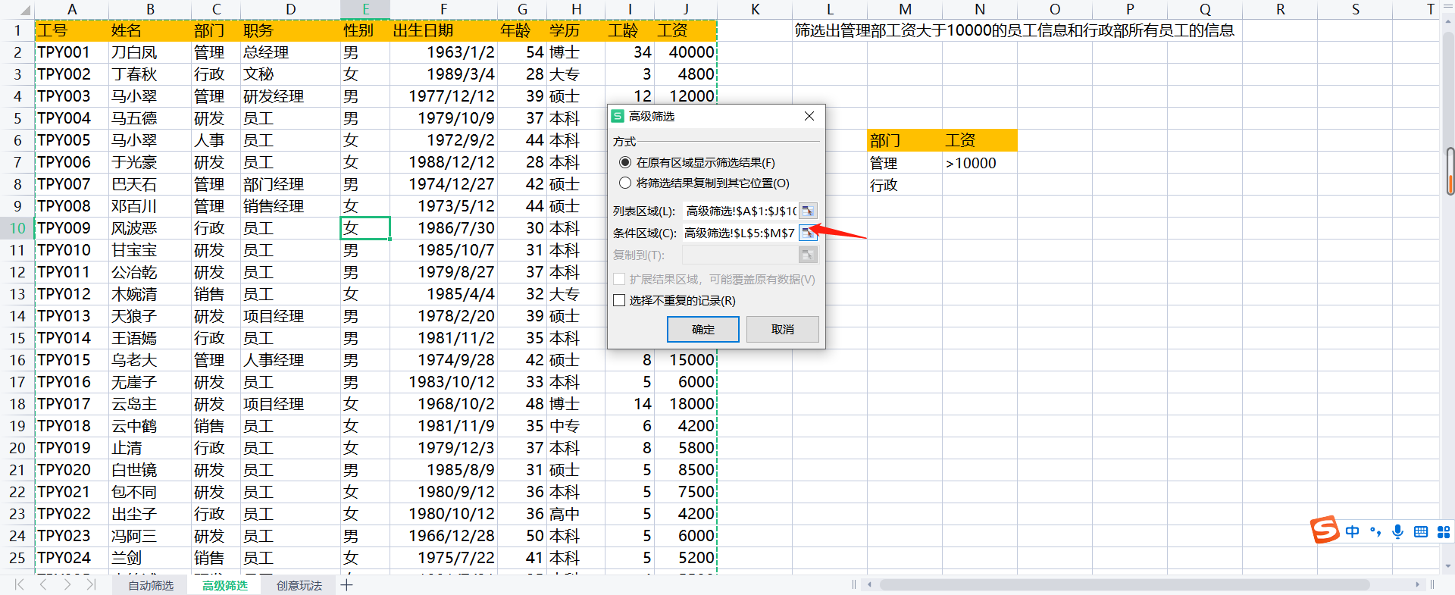
Task: Click header cell 出生日期
Action: (443, 30)
